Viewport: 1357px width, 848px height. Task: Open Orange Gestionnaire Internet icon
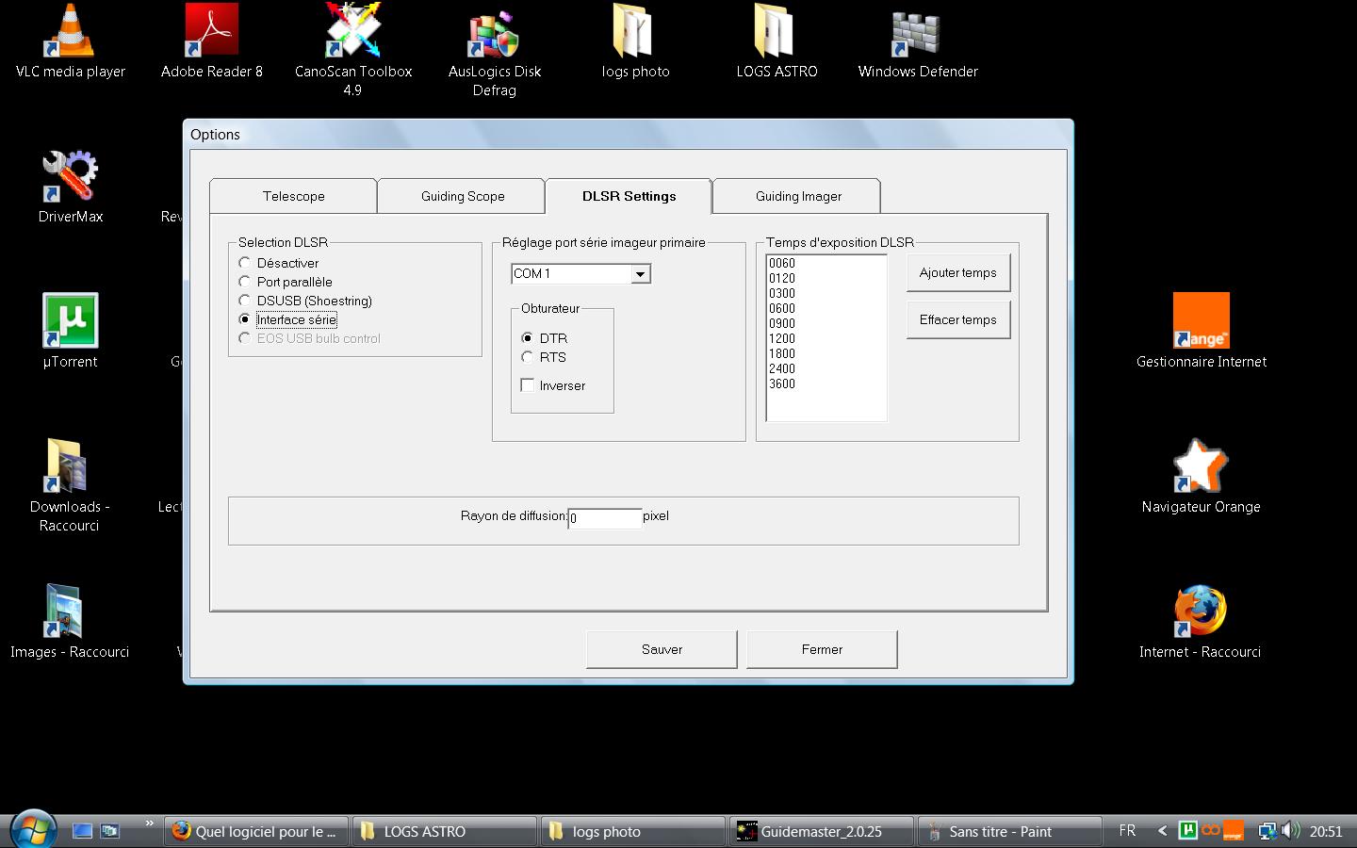[1202, 332]
